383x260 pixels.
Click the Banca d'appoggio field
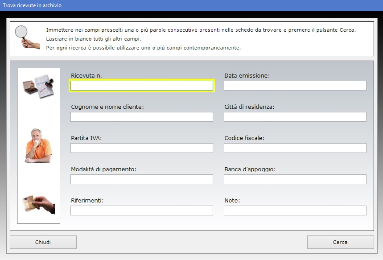pyautogui.click(x=295, y=179)
